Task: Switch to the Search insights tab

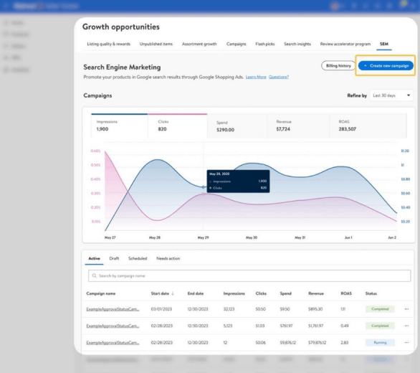Action: tap(297, 44)
